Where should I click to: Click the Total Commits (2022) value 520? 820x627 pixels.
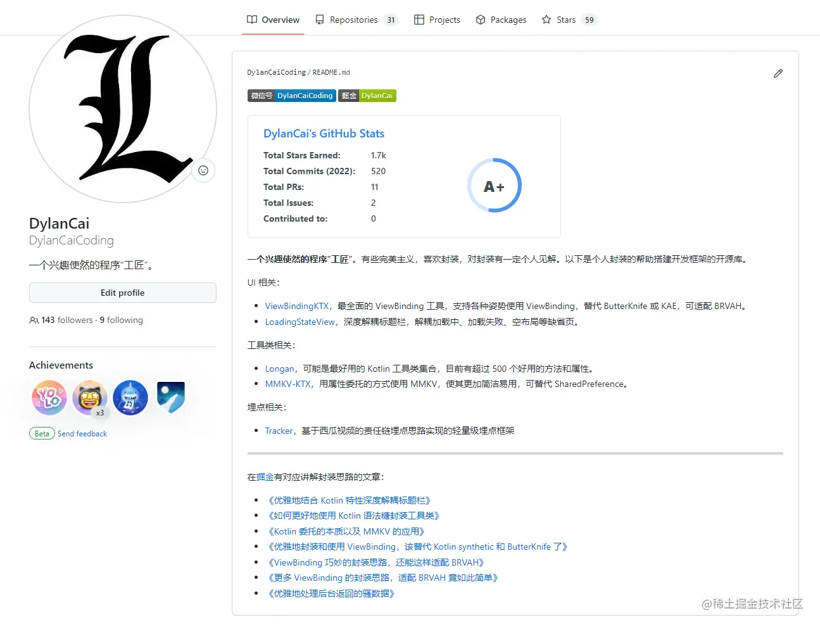(x=378, y=171)
